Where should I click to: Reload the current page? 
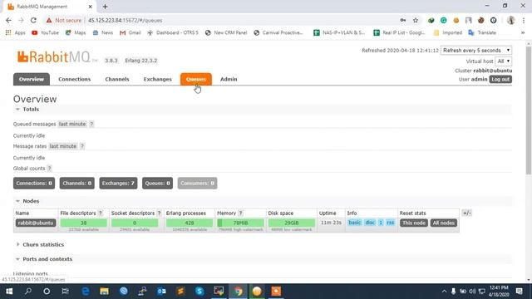click(33, 20)
